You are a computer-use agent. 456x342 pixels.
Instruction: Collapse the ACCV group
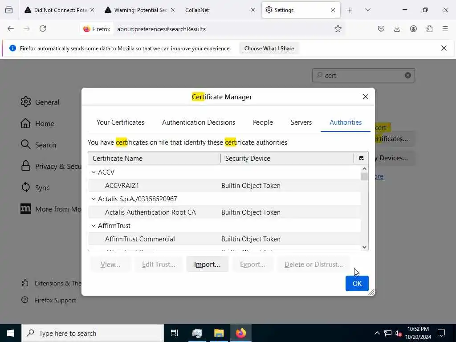click(x=94, y=172)
